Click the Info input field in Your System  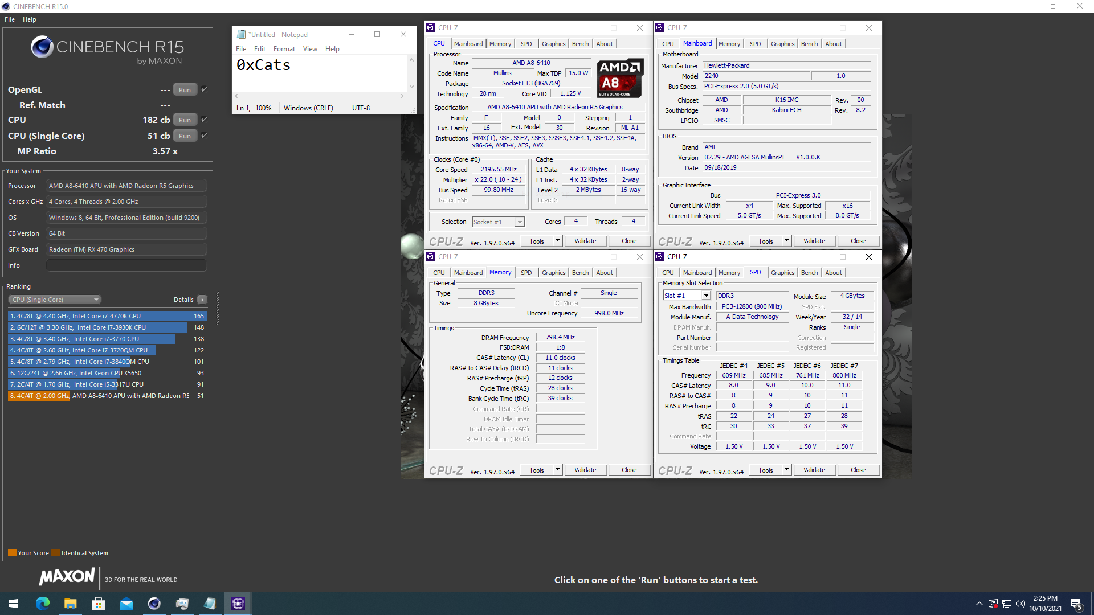coord(126,265)
